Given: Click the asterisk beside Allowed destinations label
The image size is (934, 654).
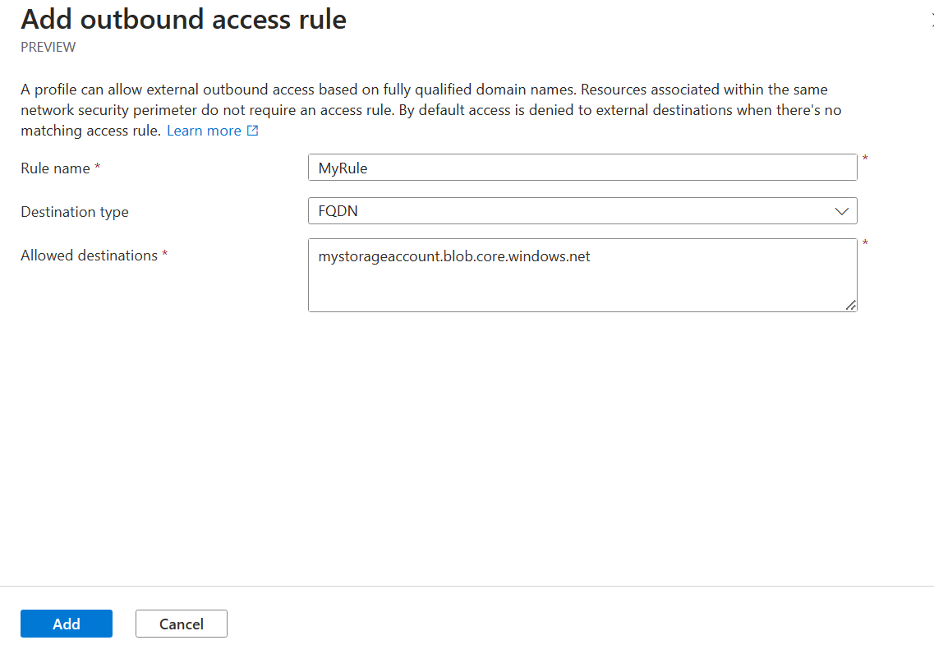Looking at the screenshot, I should pyautogui.click(x=164, y=254).
